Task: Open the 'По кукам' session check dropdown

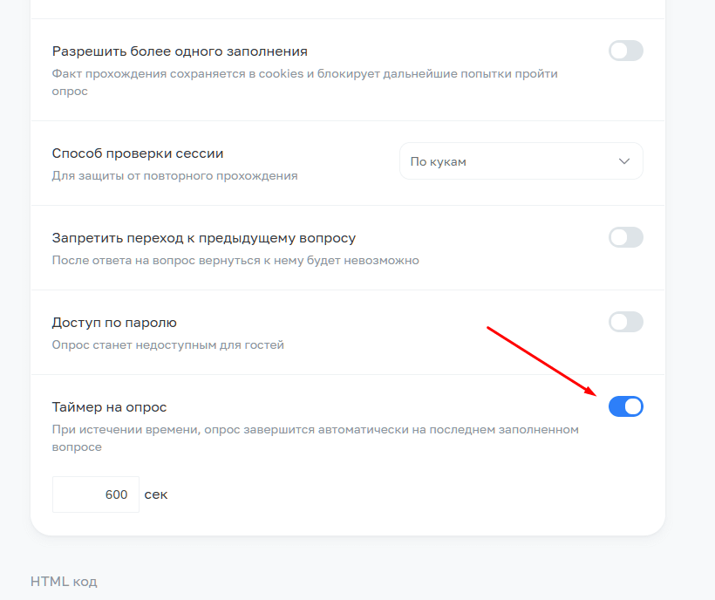Action: click(x=521, y=161)
